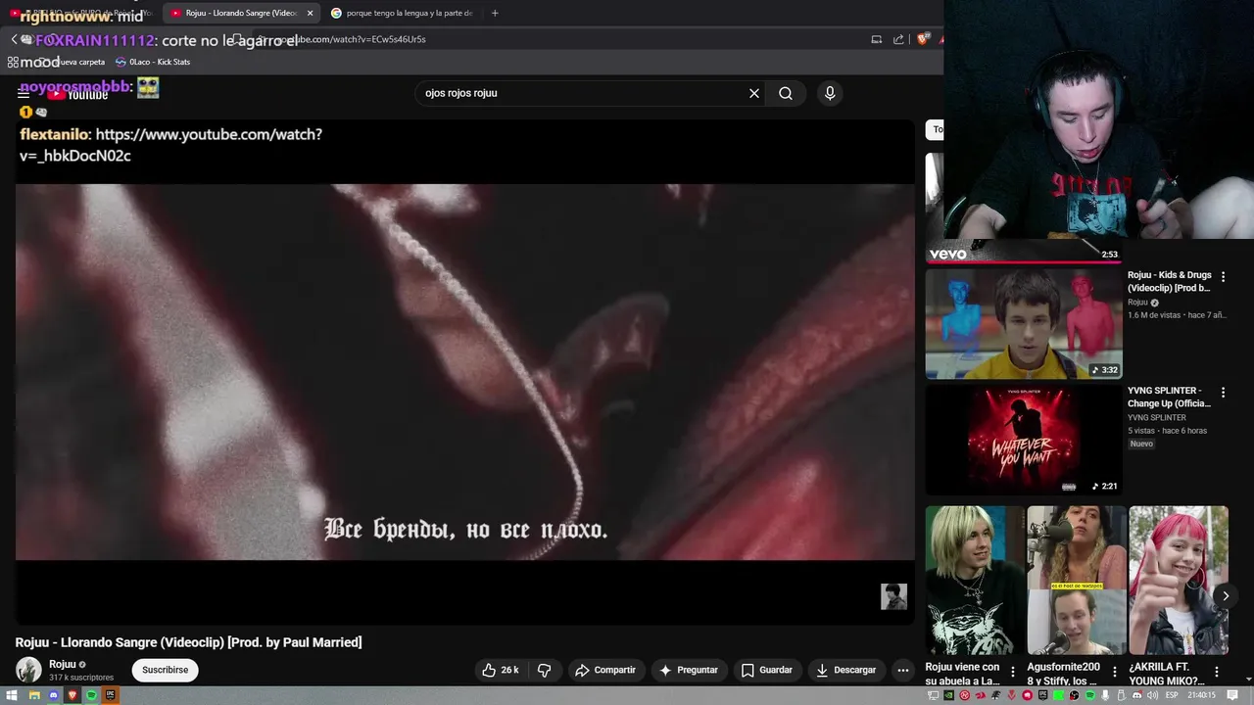Open Discord from the taskbar
The width and height of the screenshot is (1254, 705).
point(54,695)
